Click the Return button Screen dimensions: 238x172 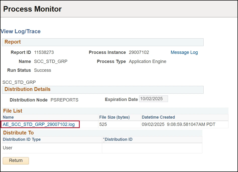tap(16, 161)
